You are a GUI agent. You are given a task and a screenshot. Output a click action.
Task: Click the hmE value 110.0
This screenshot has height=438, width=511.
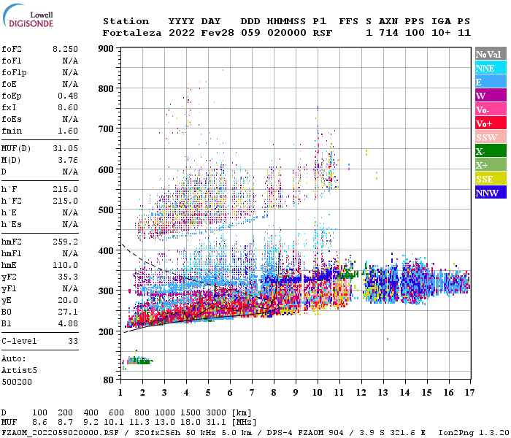[65, 265]
